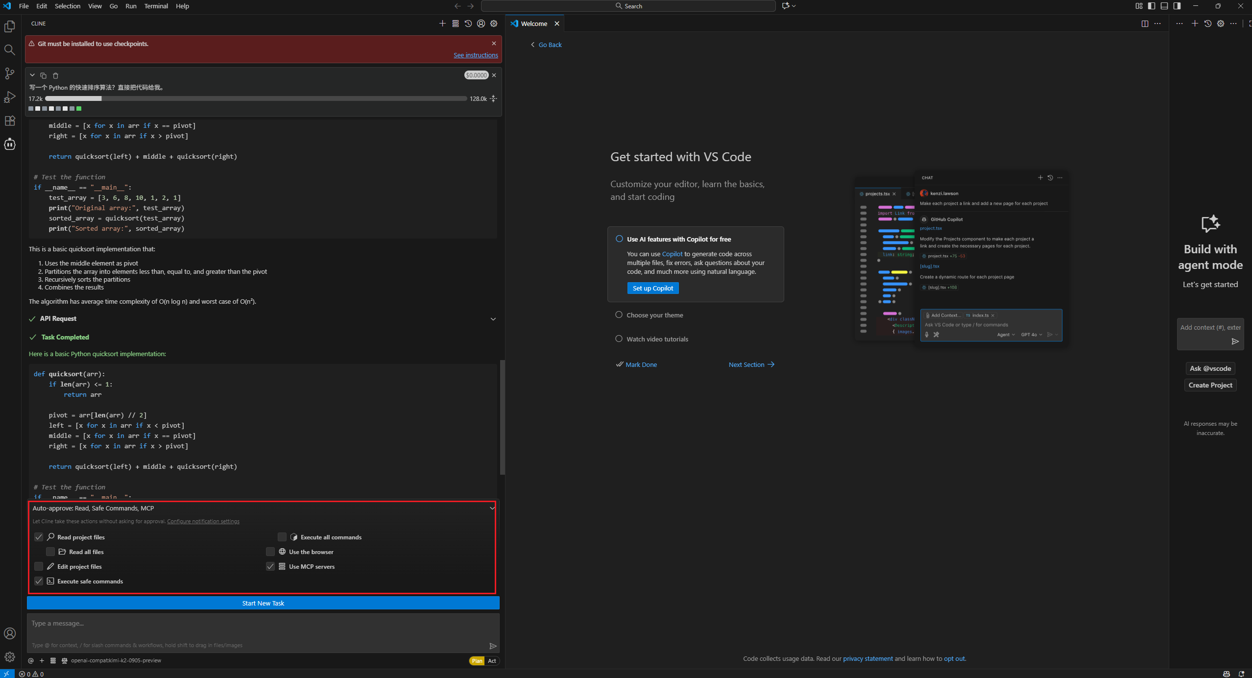1252x678 pixels.
Task: Open the Extensions view in activity bar
Action: click(10, 121)
